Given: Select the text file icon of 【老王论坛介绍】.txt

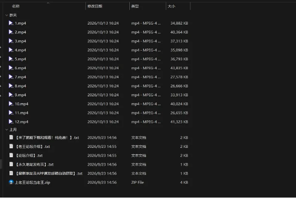Looking at the screenshot, I should click(11, 146).
